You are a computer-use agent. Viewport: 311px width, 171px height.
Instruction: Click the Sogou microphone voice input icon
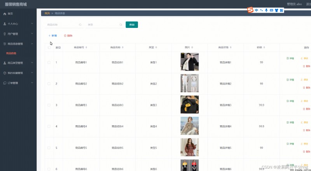point(266,10)
